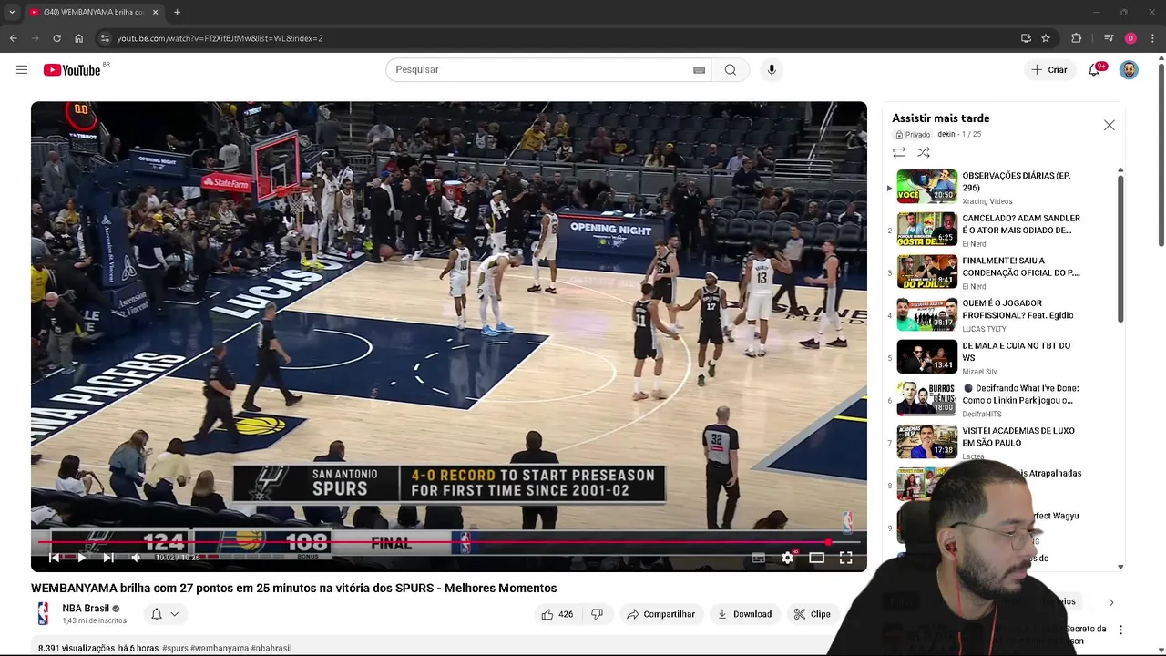This screenshot has height=656, width=1166.
Task: Go back with browser back arrow
Action: coord(14,38)
